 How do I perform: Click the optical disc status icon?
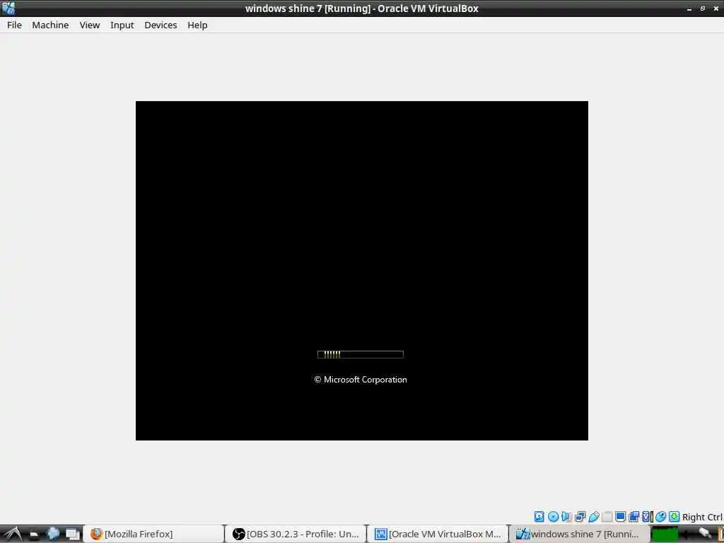coord(553,517)
